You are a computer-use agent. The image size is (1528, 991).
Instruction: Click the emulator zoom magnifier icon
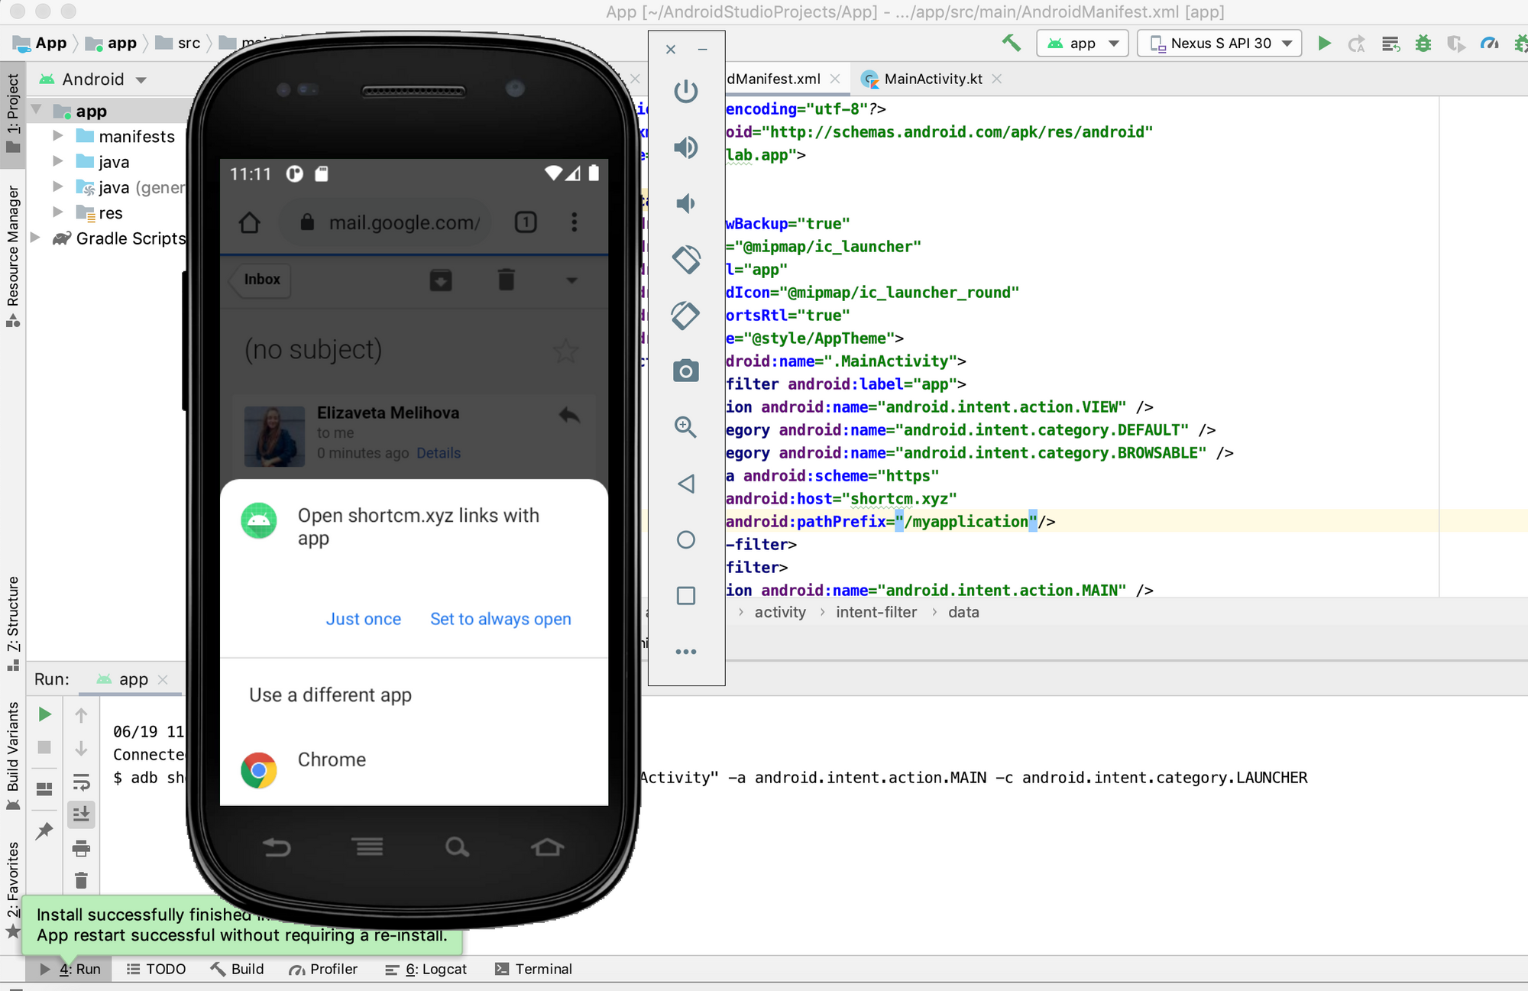685,427
